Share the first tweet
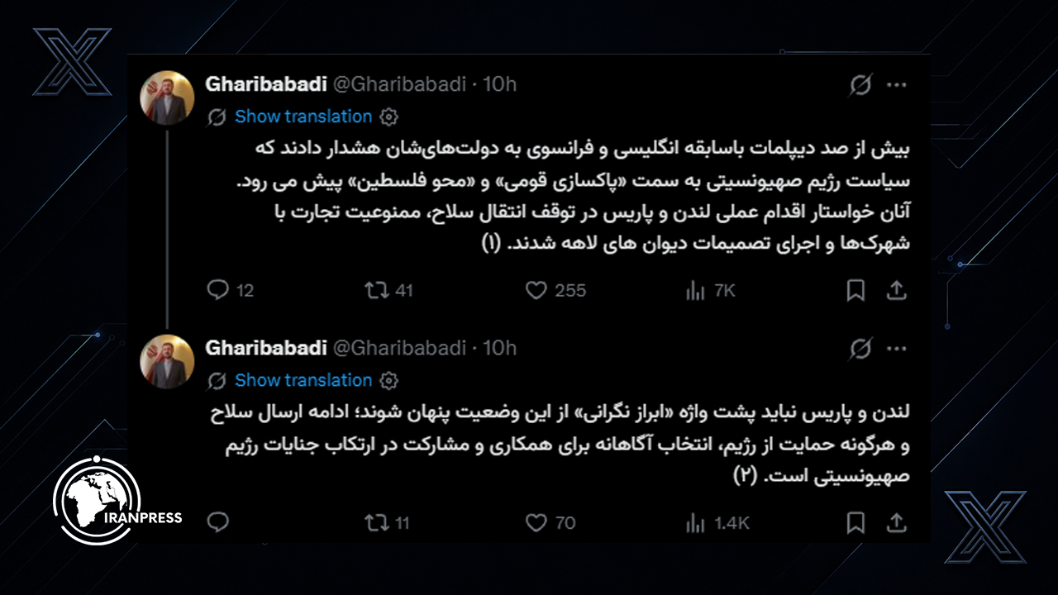 896,290
